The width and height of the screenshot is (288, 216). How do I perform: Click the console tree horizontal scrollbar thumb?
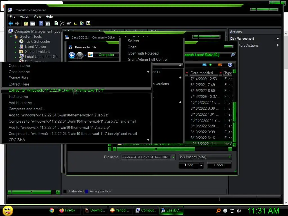[31, 192]
